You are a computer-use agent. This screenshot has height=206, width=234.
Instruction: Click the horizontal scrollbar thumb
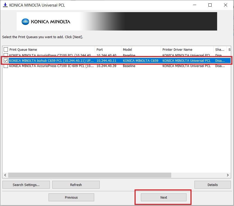pyautogui.click(x=90, y=175)
